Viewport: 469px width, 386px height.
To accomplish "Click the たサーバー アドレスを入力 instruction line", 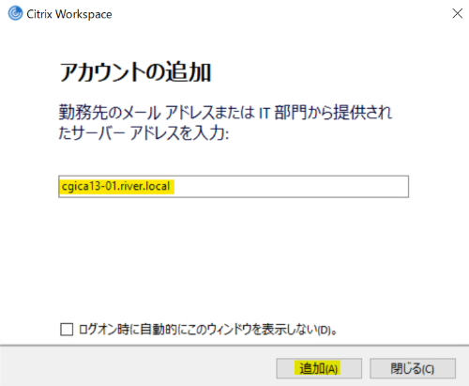I will [144, 132].
